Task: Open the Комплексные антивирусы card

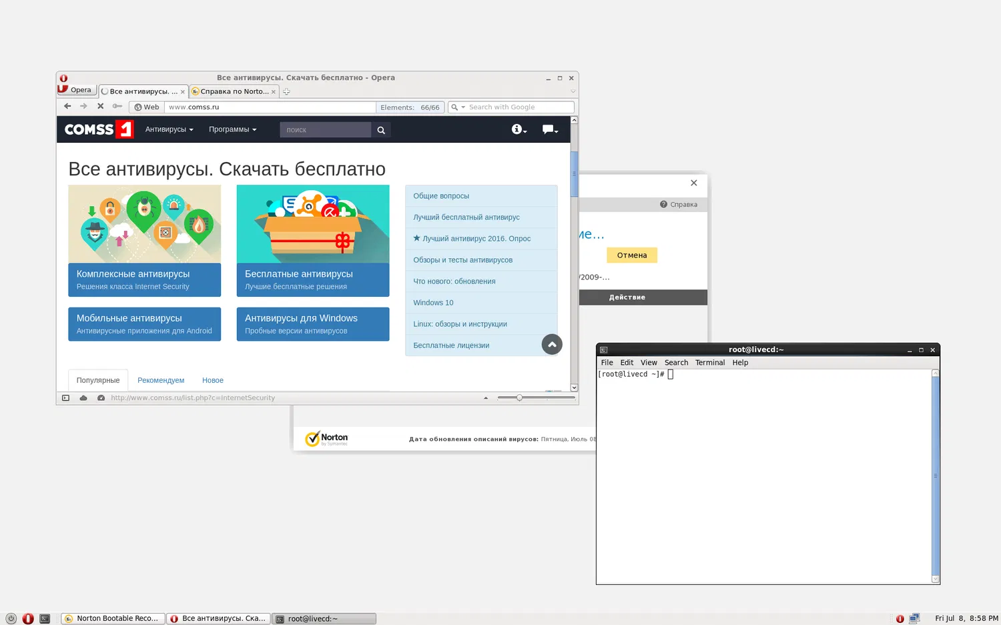Action: tap(144, 241)
